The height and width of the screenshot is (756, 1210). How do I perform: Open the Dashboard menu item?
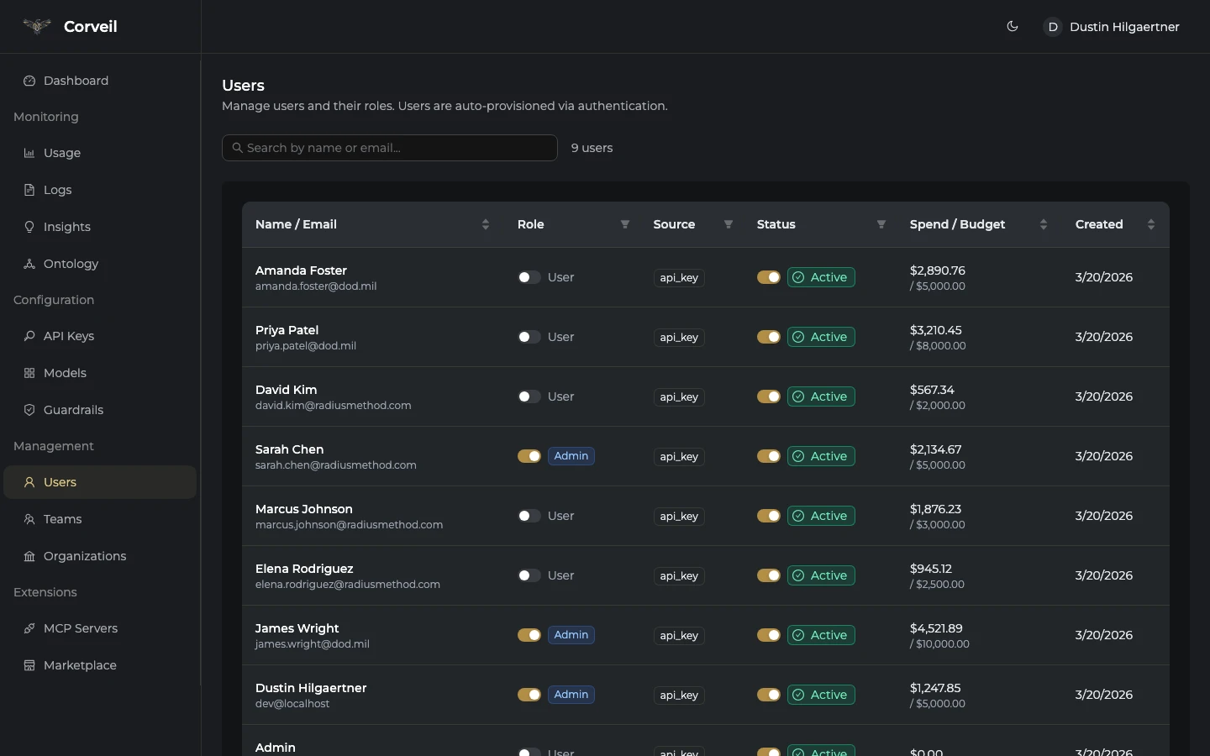pyautogui.click(x=76, y=81)
